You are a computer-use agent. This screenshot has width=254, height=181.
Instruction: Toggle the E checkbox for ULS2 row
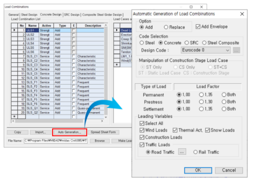click(x=74, y=35)
